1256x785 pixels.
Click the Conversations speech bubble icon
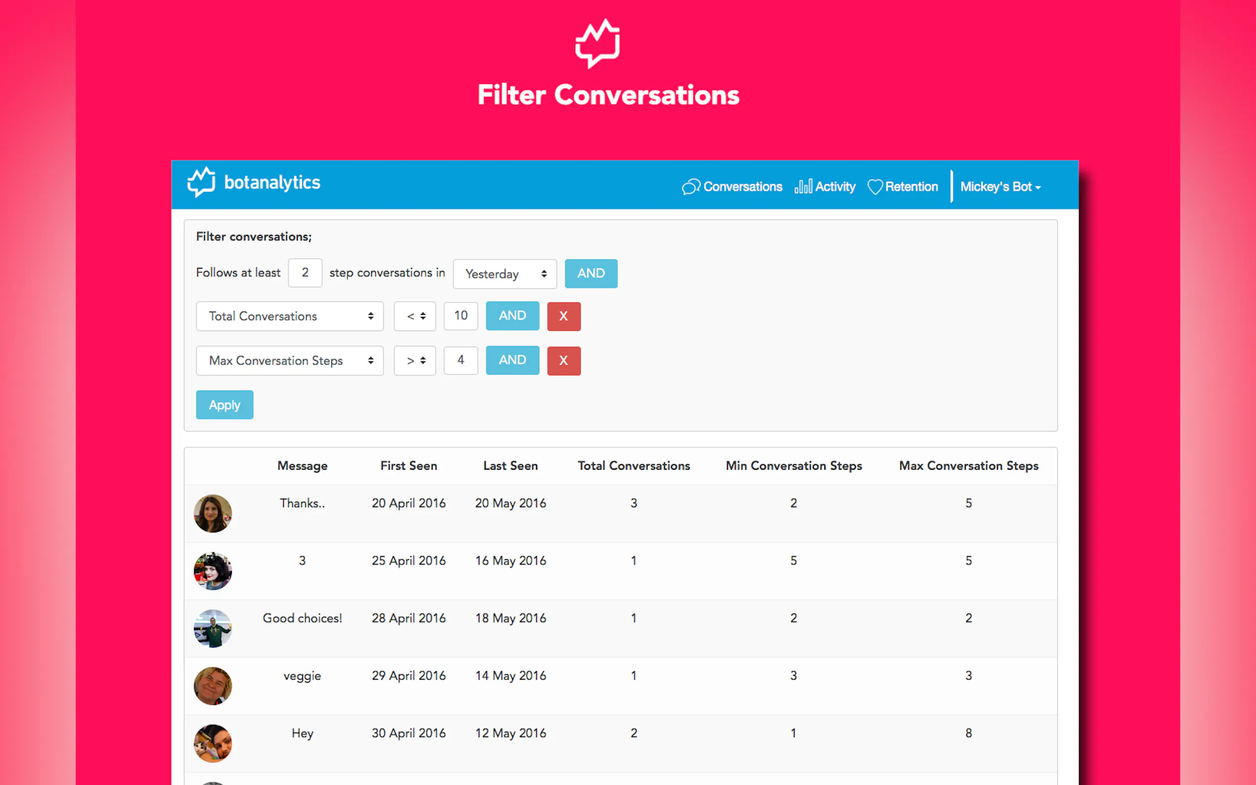point(691,187)
